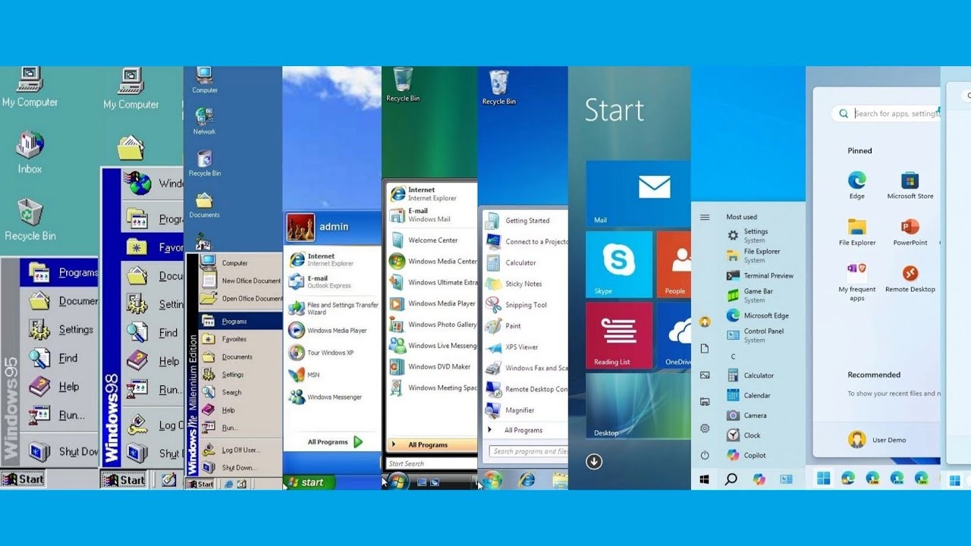Launch Windows Messenger from XP start menu

point(325,397)
